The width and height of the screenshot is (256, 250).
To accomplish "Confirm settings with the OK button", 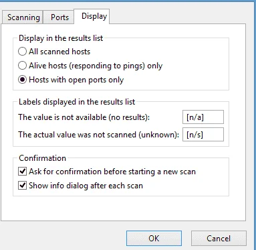I will 154,239.
